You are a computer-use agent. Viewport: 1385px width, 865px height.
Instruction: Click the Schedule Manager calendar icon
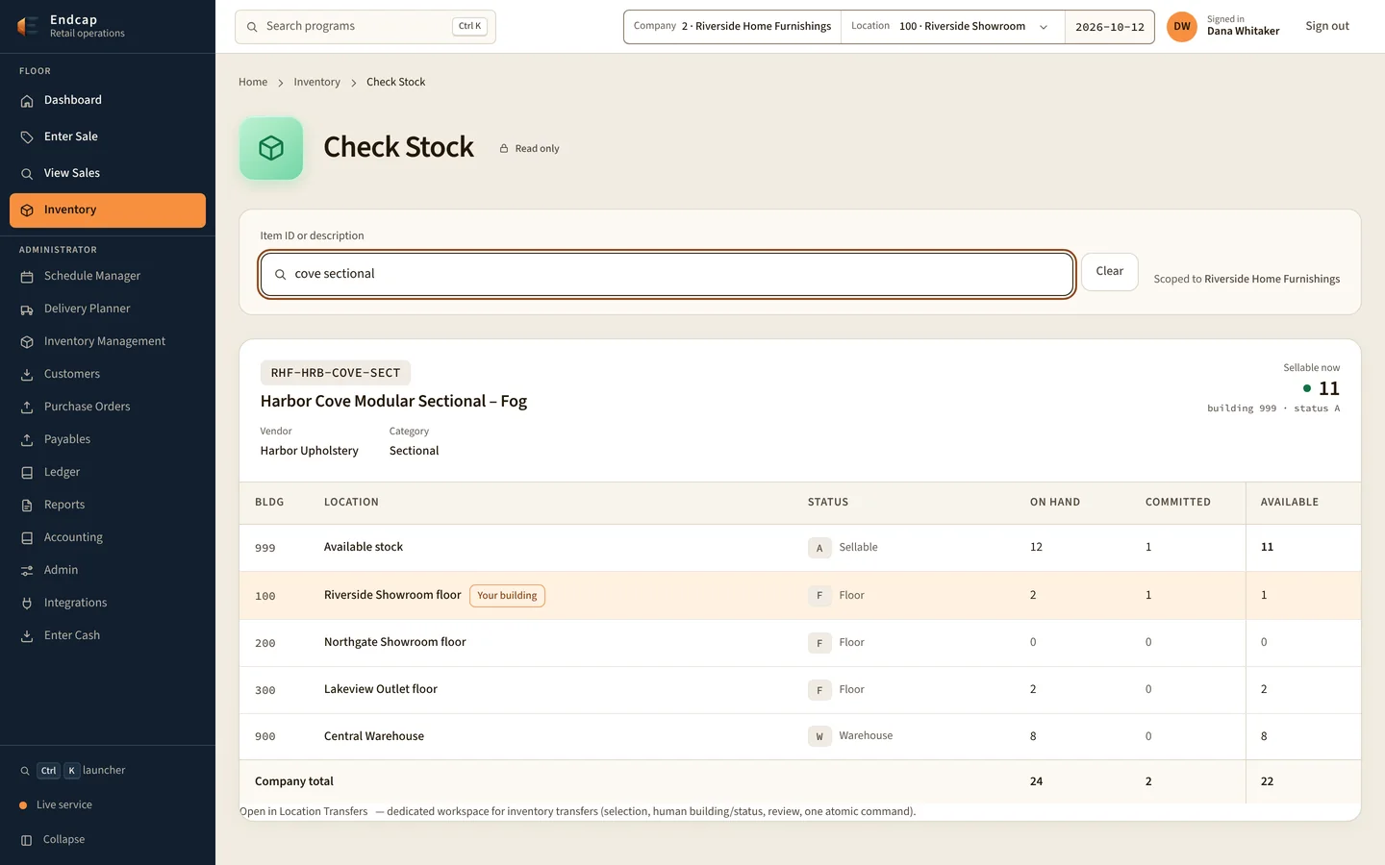click(27, 277)
